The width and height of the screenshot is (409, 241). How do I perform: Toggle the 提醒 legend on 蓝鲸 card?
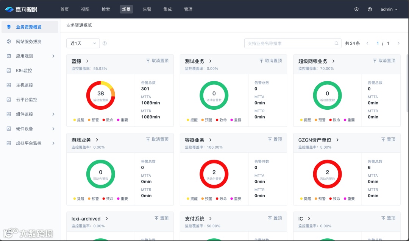tap(79, 120)
